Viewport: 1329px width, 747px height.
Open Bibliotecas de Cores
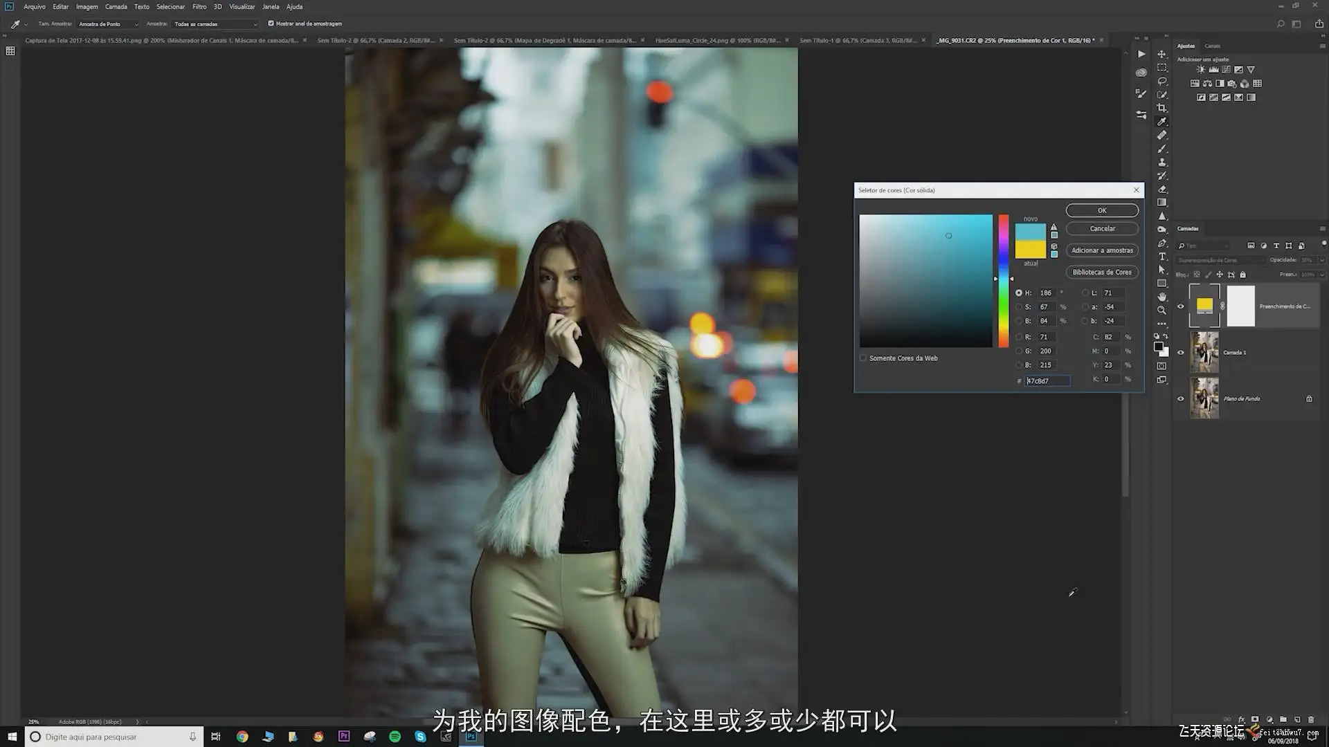click(1102, 273)
